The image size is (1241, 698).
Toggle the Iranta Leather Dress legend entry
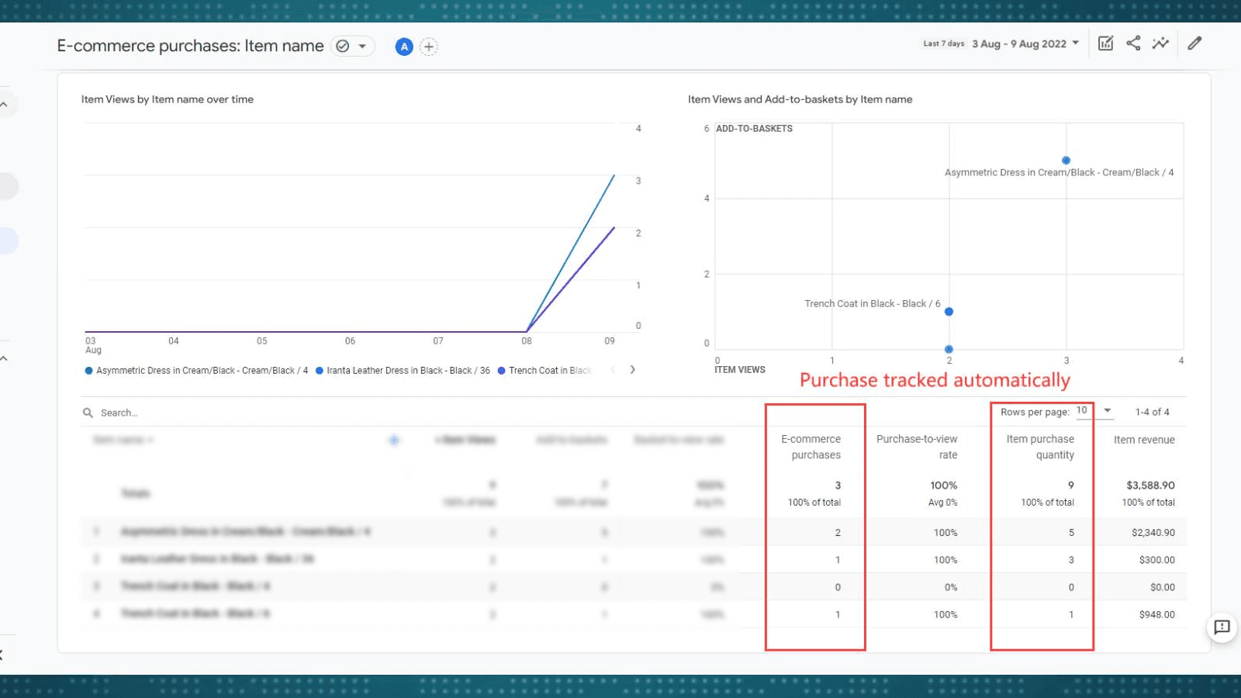tap(403, 370)
